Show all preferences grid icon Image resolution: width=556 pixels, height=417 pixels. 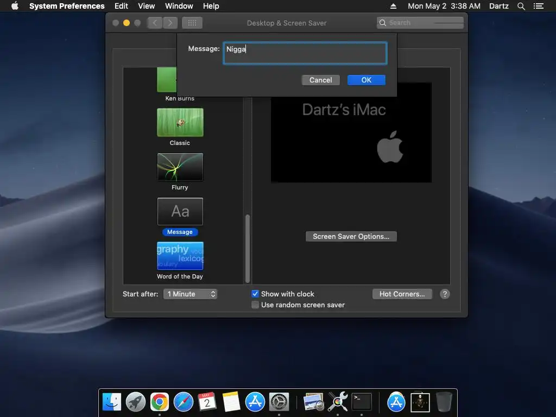point(192,23)
